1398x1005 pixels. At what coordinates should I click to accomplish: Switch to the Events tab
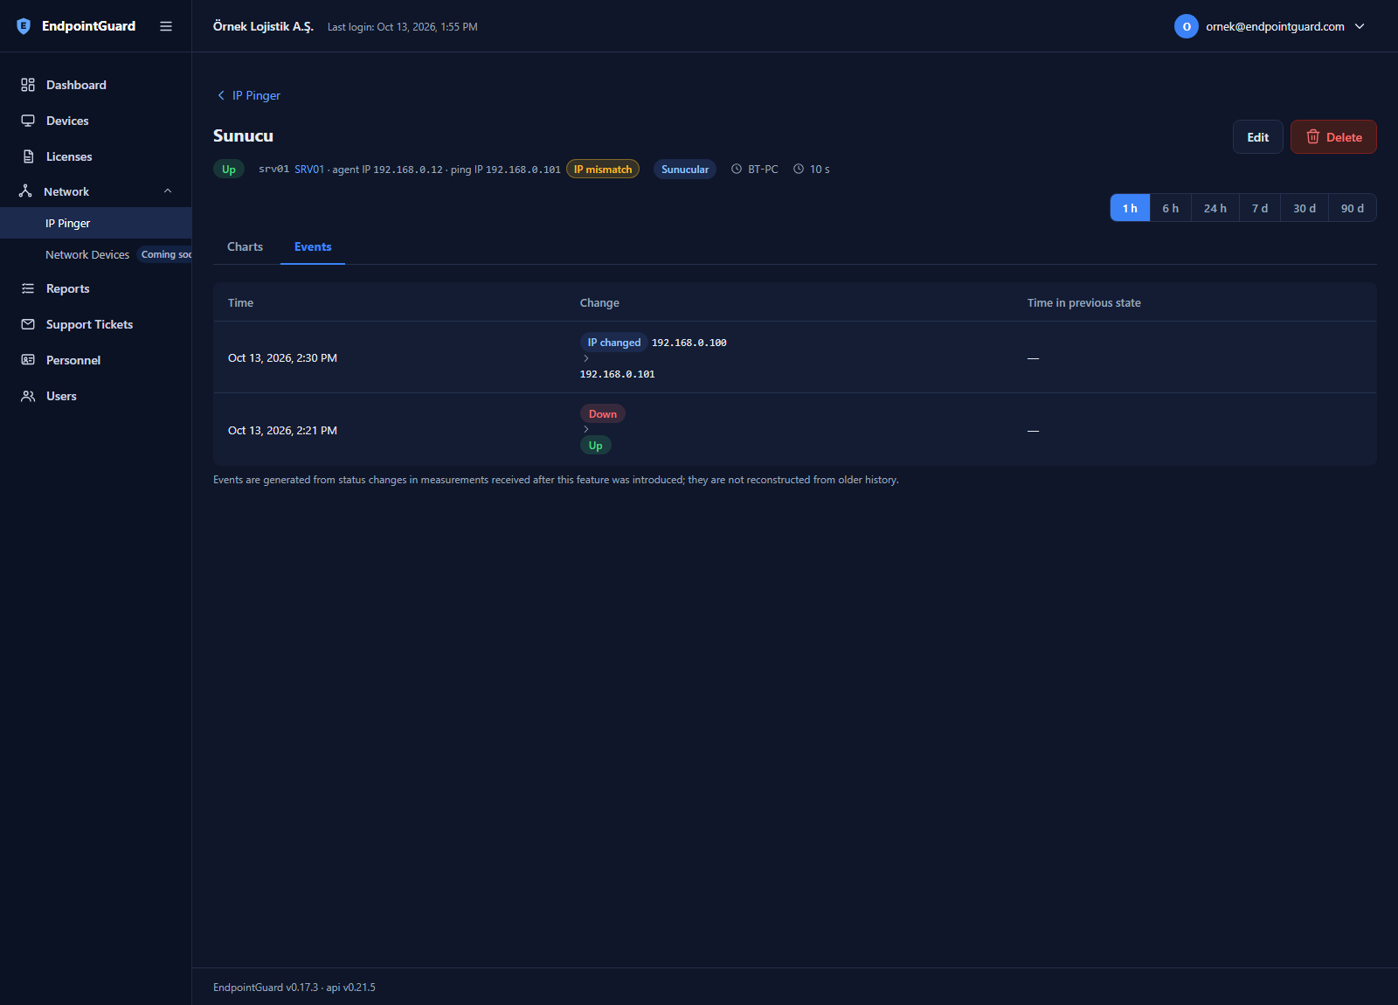[x=313, y=247]
